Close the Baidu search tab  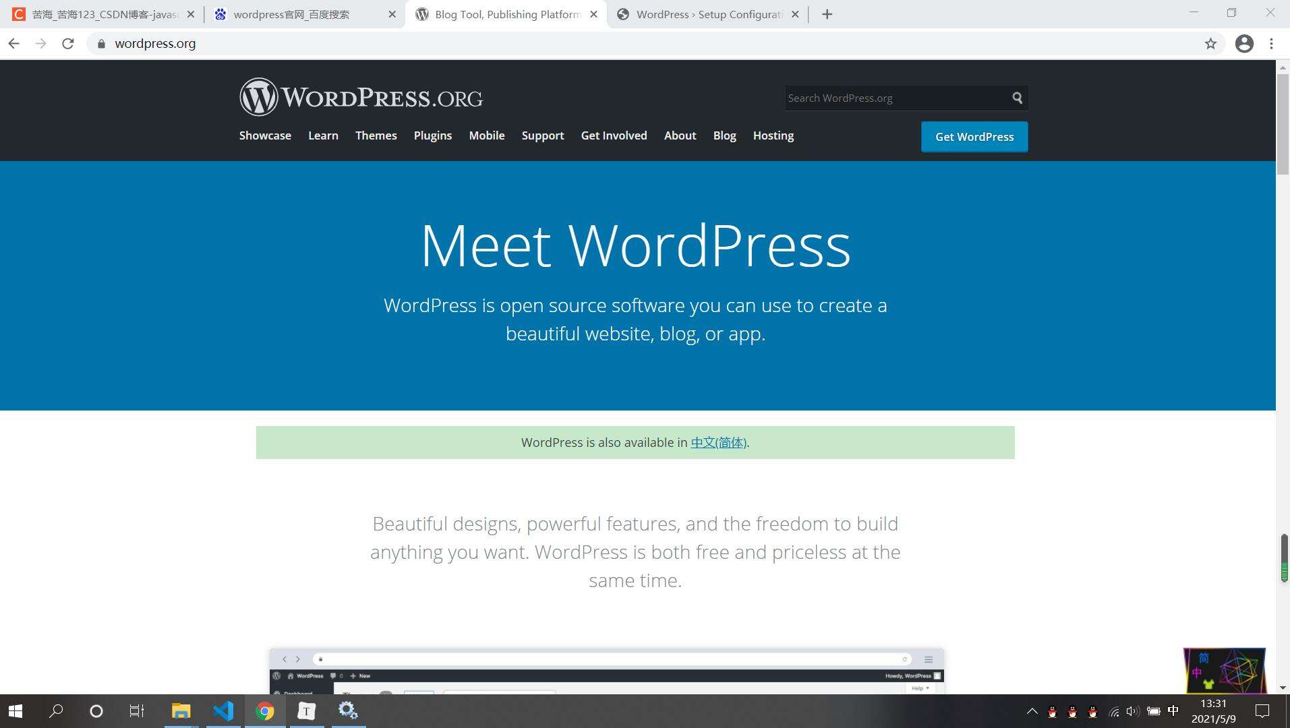(x=392, y=14)
